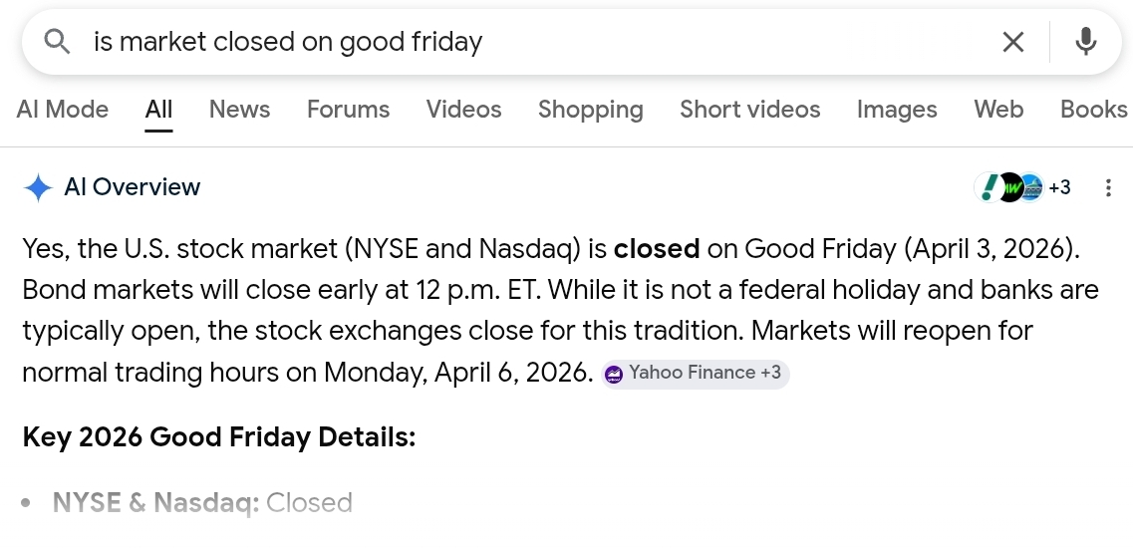Click the AI Overview sparkle icon
1133x548 pixels.
click(x=38, y=187)
